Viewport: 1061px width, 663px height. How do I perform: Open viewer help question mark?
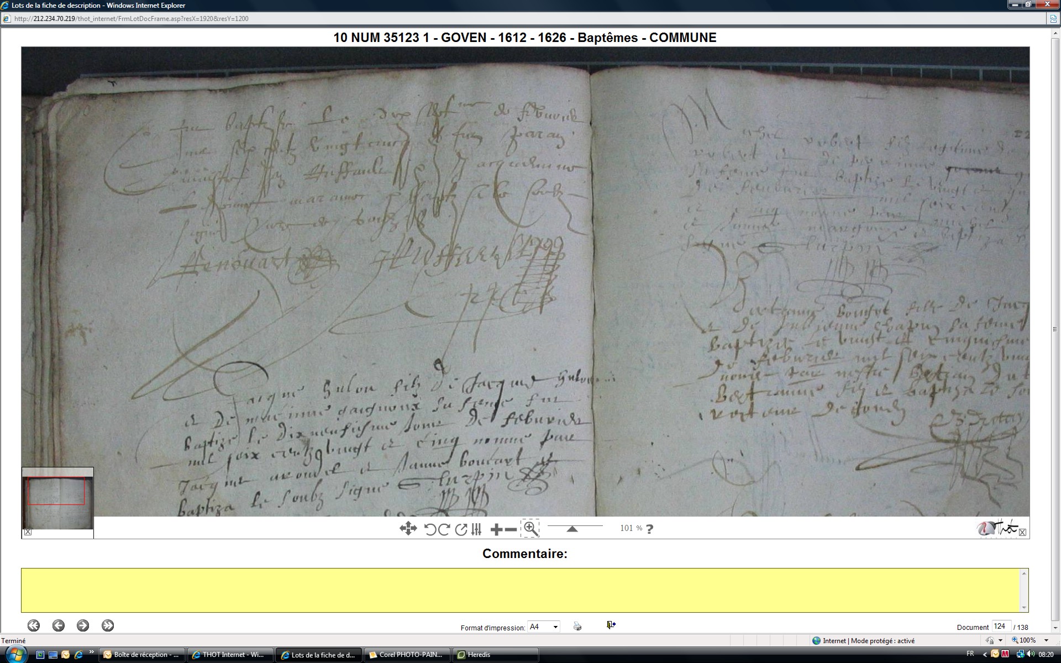(x=650, y=529)
